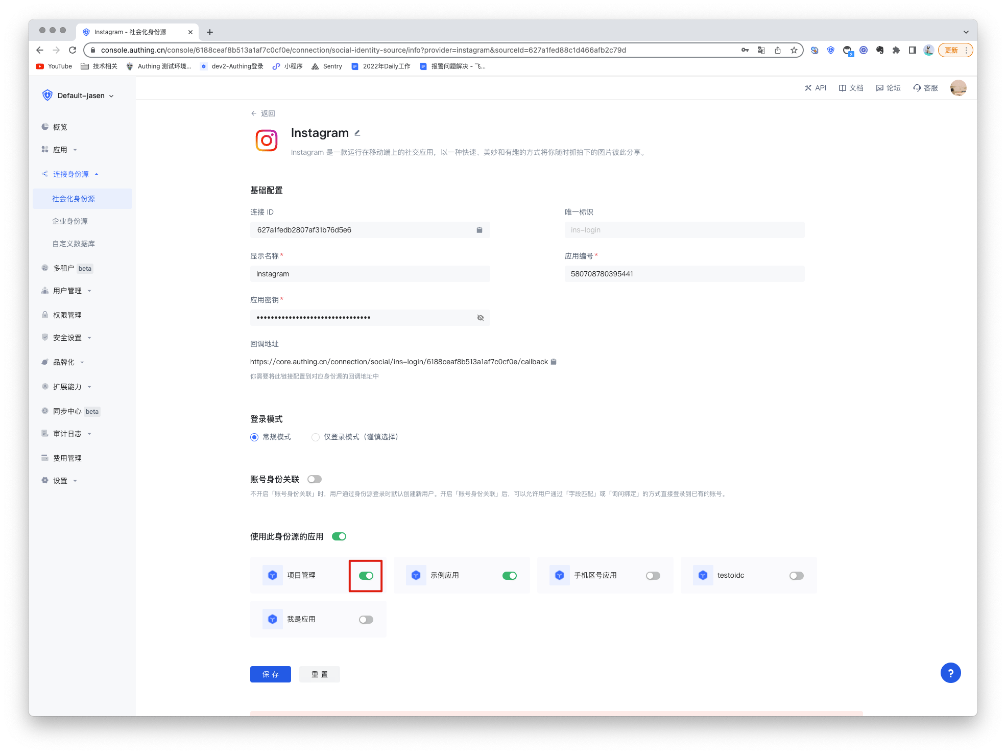Reveal app secret with eye icon
Screen dimensions: 1006x754
coord(480,318)
